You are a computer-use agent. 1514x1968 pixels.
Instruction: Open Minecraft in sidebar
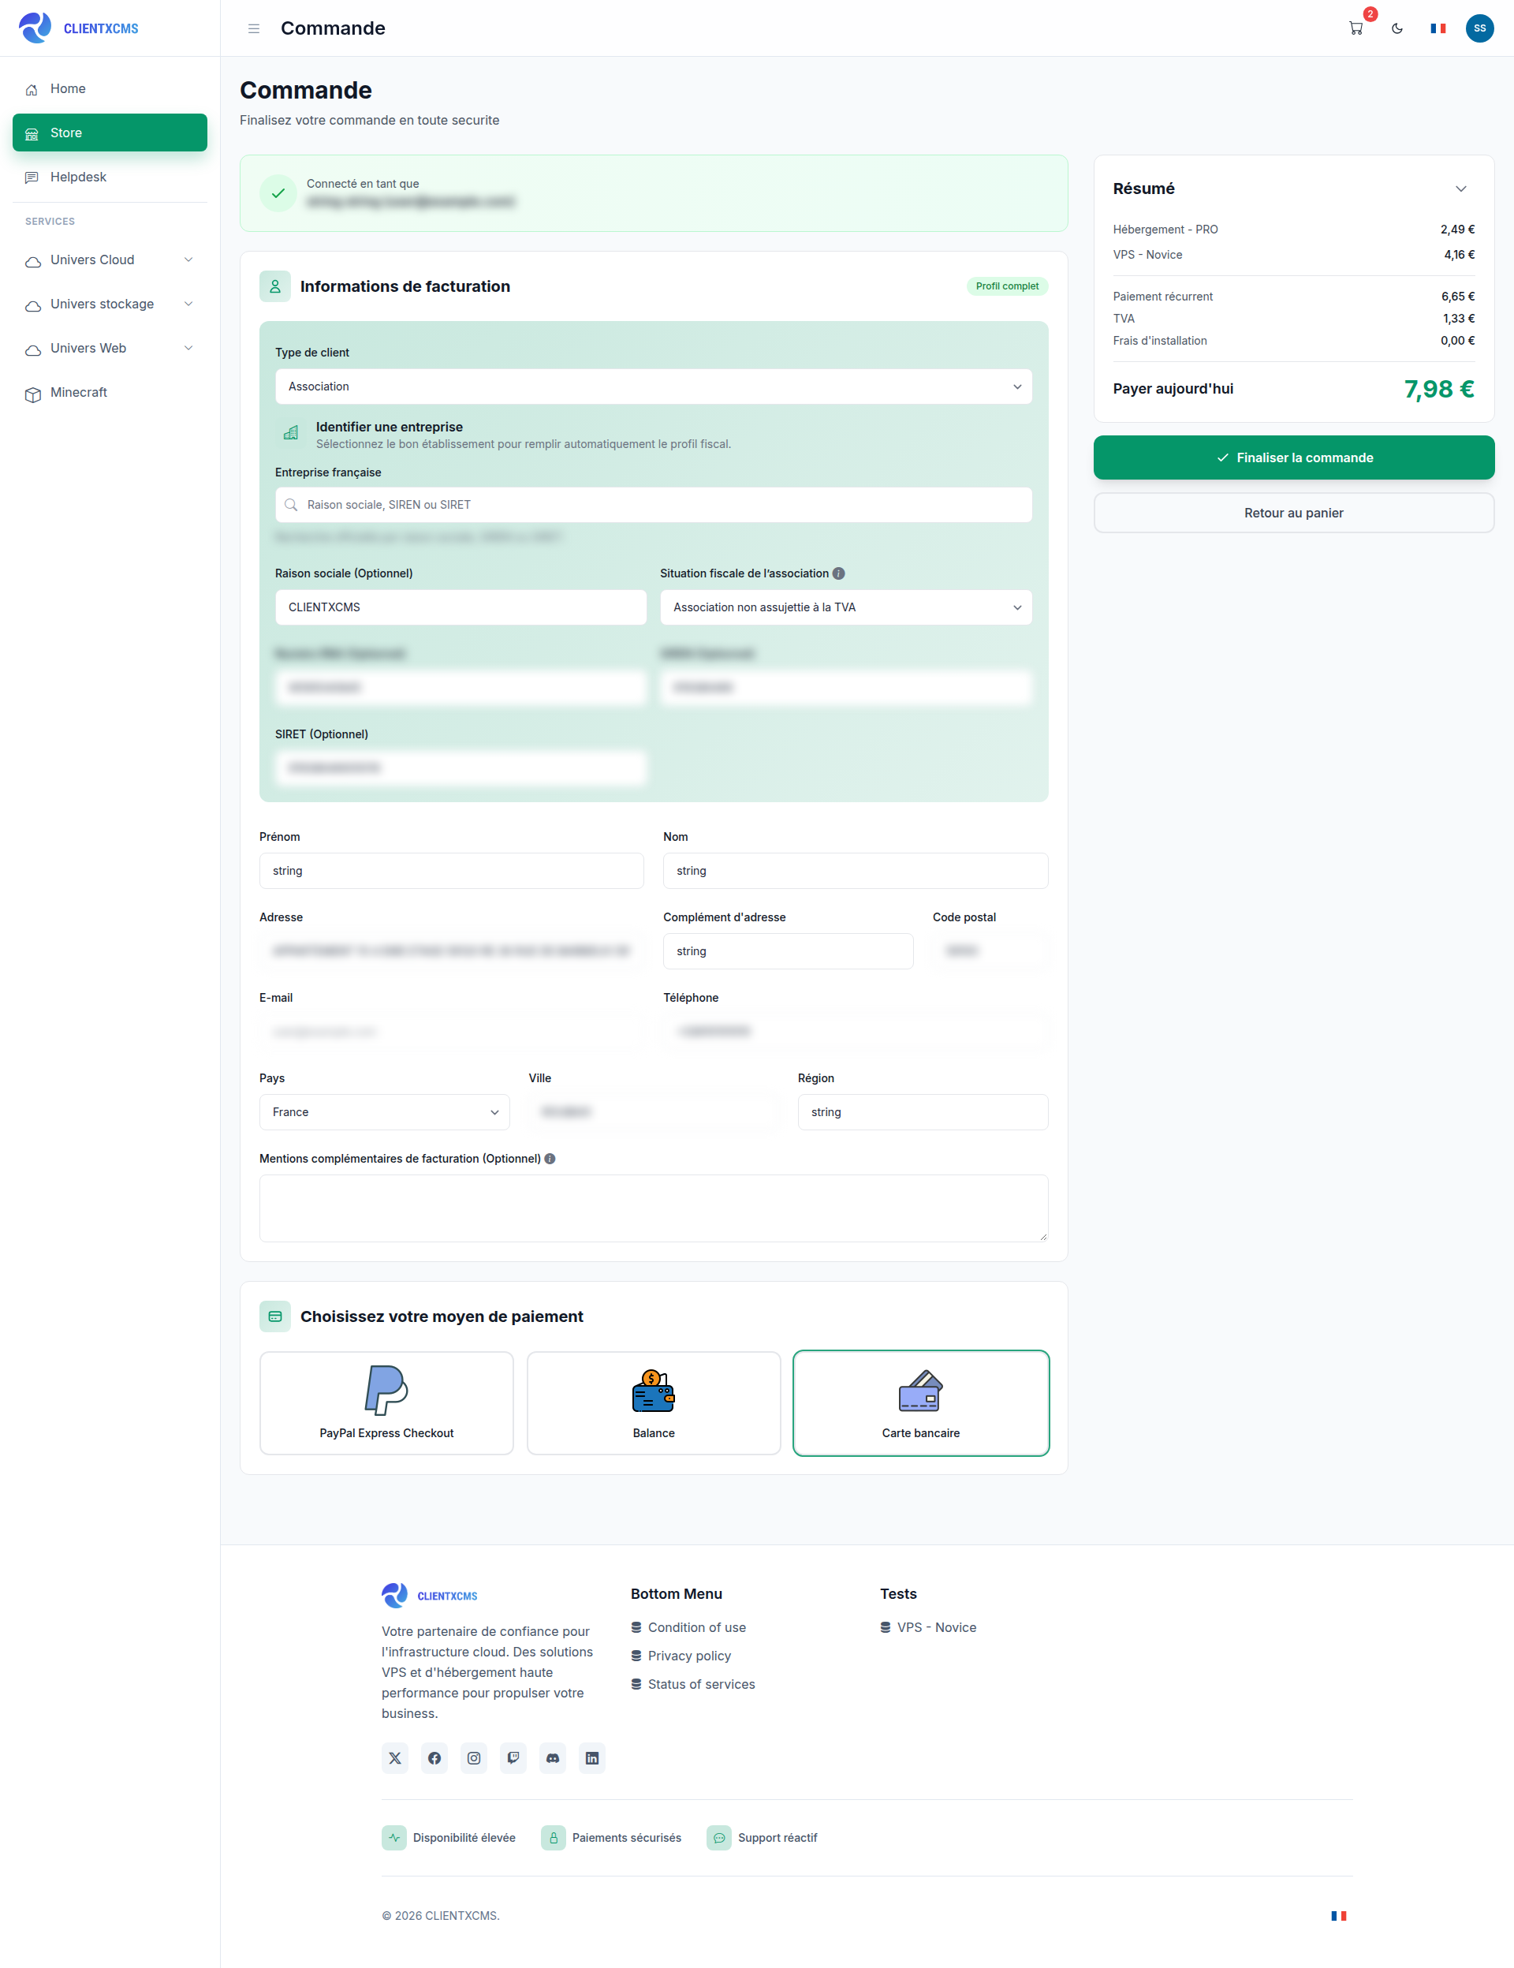coord(110,393)
